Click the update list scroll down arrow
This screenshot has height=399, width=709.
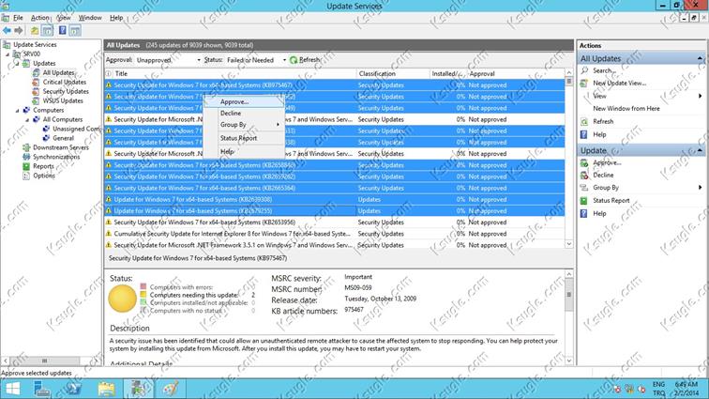pyautogui.click(x=569, y=244)
